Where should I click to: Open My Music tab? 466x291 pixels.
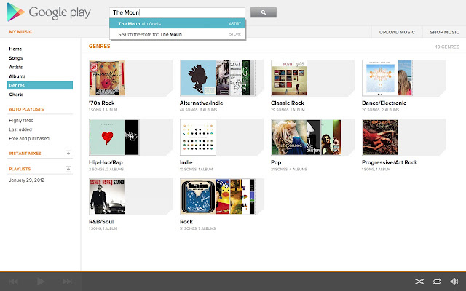point(20,32)
